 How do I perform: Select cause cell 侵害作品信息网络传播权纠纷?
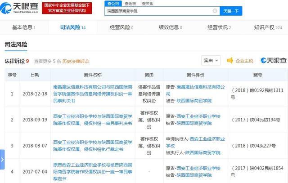click(149, 94)
